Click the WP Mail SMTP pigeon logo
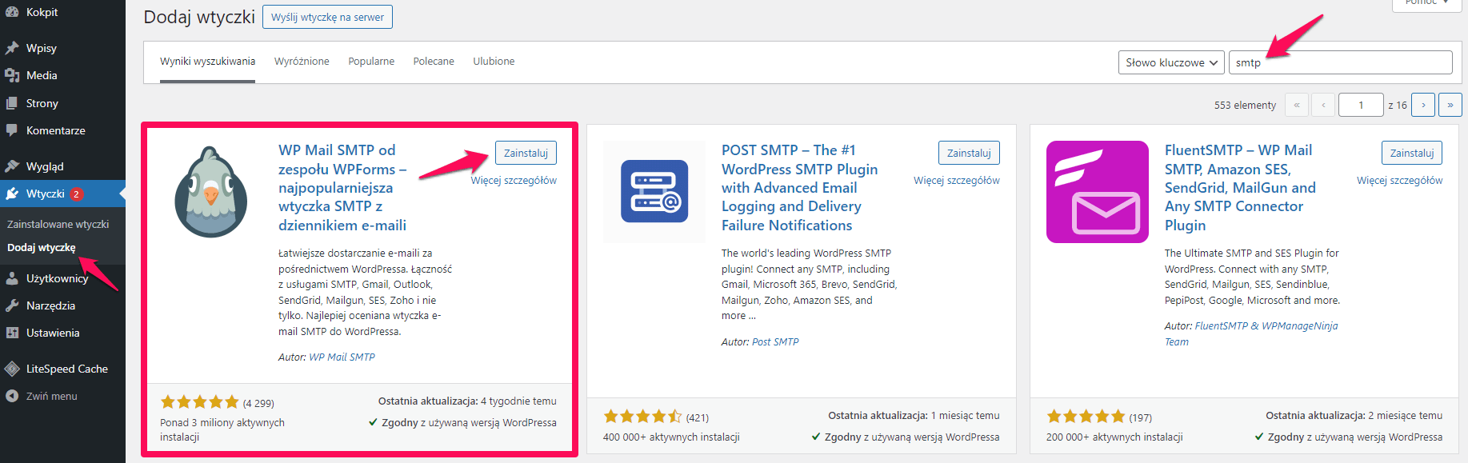 pyautogui.click(x=211, y=192)
